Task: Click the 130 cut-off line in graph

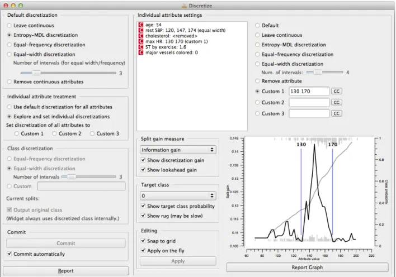Action: [x=301, y=192]
